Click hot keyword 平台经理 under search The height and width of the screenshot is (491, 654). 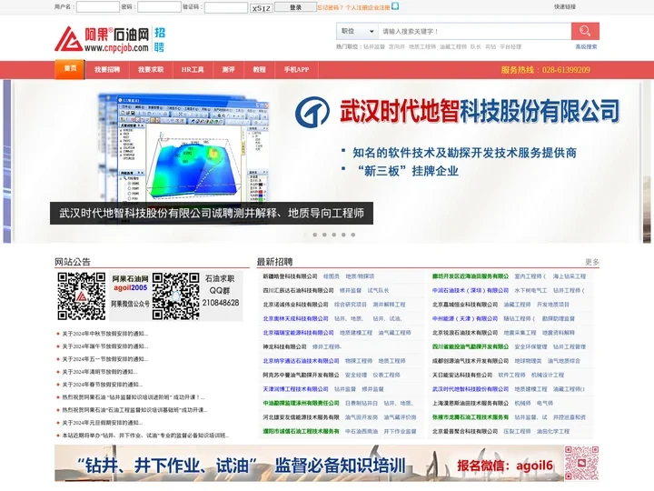point(510,46)
